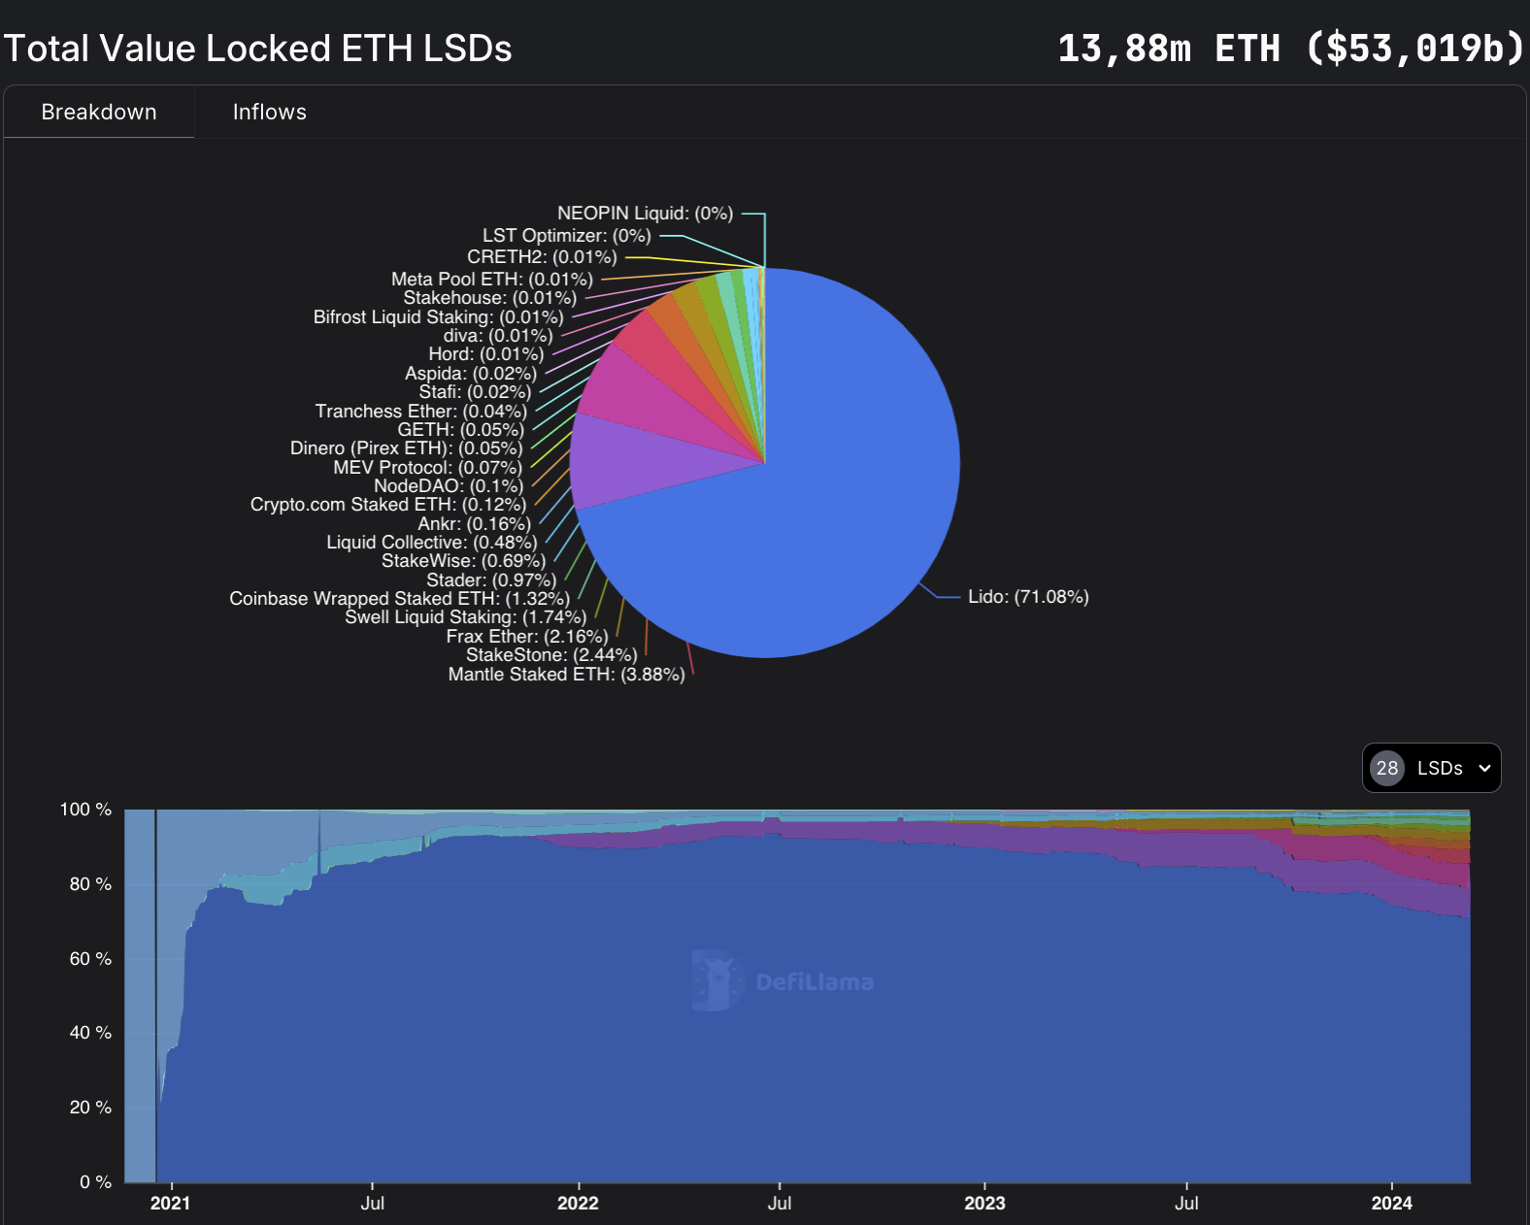Click the 2022 marker on the timeline axis

tap(578, 1204)
